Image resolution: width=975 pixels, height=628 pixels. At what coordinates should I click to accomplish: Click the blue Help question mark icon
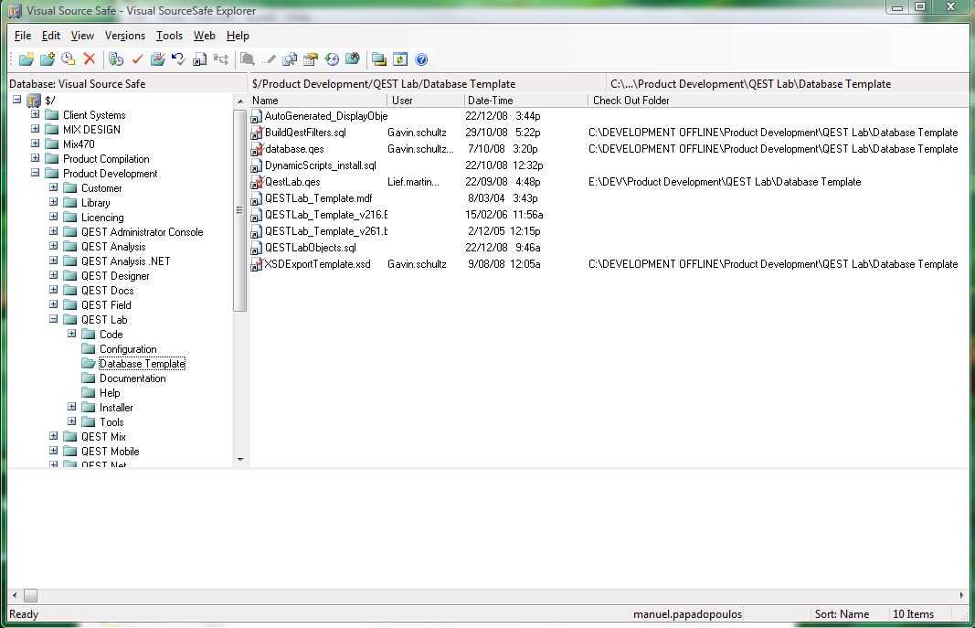(x=421, y=59)
